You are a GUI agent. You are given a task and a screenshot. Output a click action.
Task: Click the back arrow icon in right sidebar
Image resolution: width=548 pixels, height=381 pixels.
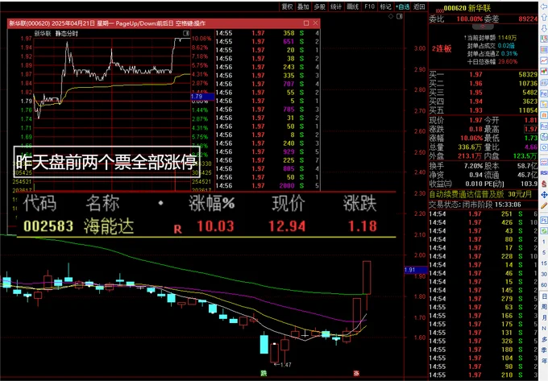[544, 7]
